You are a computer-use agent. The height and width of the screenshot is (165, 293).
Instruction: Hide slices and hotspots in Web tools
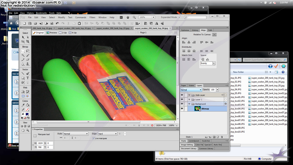[x=23, y=96]
